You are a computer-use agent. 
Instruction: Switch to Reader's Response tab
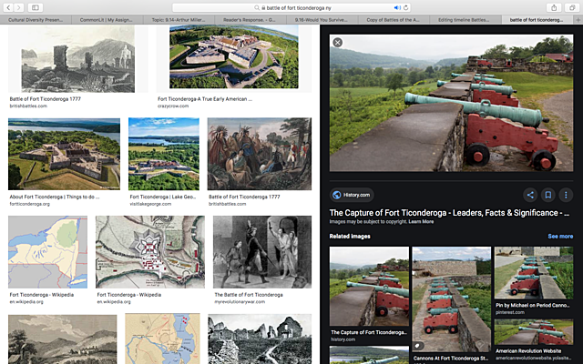[x=250, y=20]
